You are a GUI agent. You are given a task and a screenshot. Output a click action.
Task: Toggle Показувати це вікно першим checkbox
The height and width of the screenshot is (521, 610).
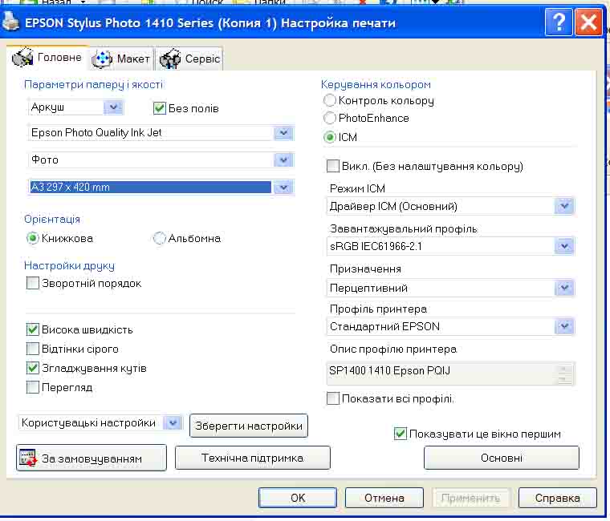[401, 434]
